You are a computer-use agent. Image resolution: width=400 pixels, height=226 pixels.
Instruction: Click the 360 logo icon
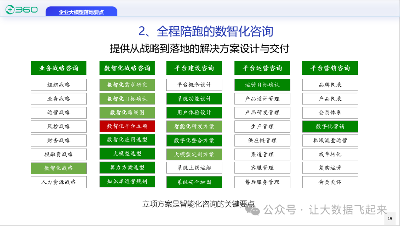pos(21,10)
